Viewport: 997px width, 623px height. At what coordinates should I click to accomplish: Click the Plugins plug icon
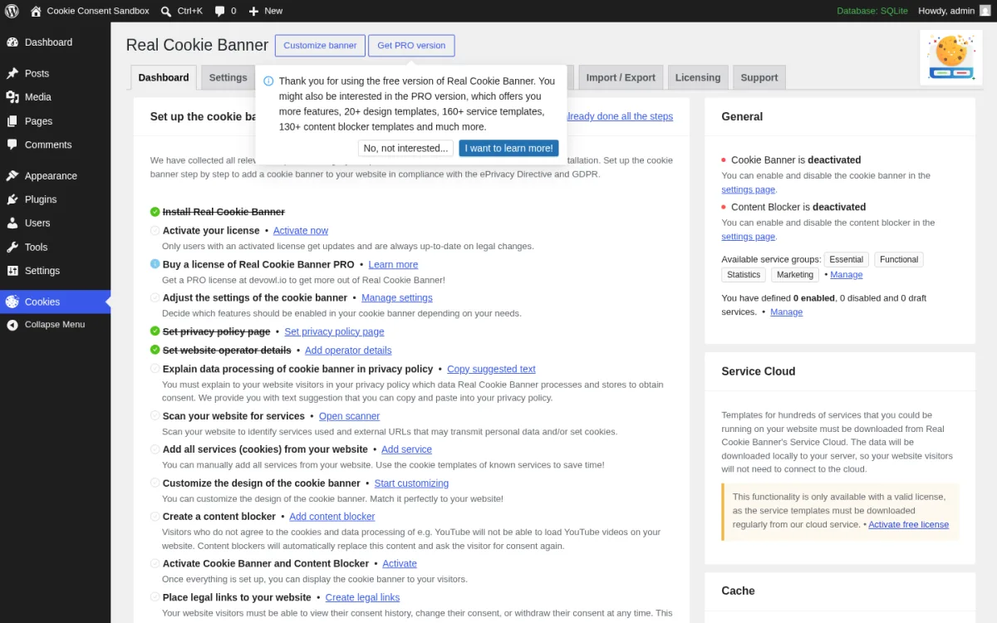tap(12, 199)
